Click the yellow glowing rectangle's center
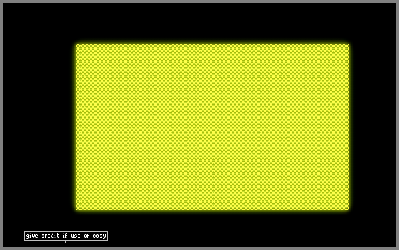The height and width of the screenshot is (250, 399). point(213,127)
